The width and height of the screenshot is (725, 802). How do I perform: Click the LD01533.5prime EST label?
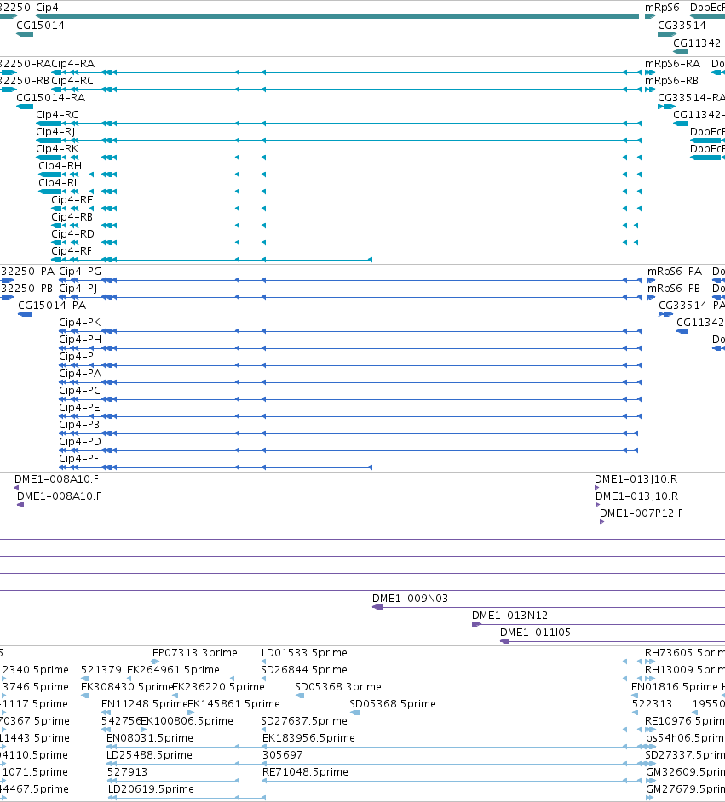pos(304,653)
